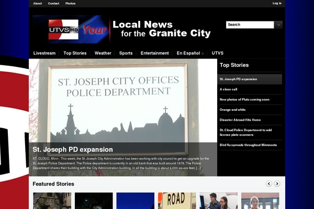Click the UTVS HD logo

tap(63, 30)
